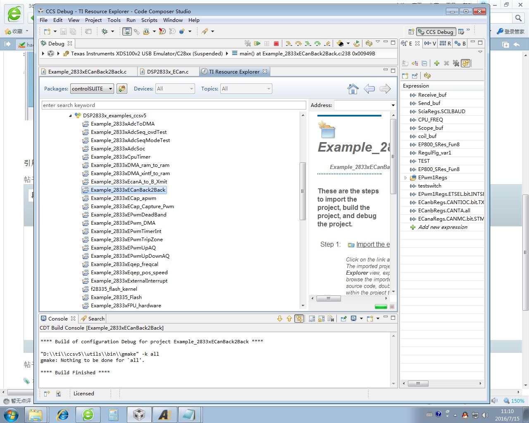Click the Resume (green play) debug button
The width and height of the screenshot is (529, 423).
point(257,43)
